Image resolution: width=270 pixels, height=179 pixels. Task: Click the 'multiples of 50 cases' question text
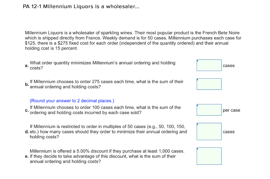[108, 132]
